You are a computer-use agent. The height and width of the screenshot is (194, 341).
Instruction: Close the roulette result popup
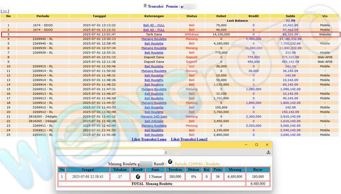coord(267,145)
